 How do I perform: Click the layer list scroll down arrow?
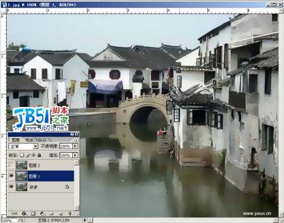76,208
